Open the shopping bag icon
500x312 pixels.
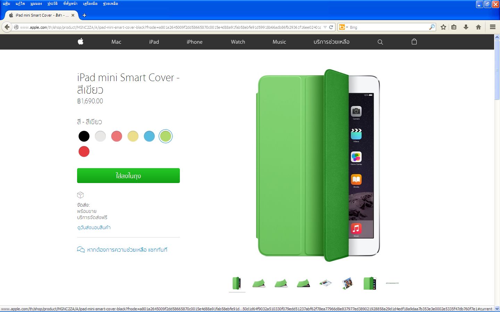coord(414,42)
